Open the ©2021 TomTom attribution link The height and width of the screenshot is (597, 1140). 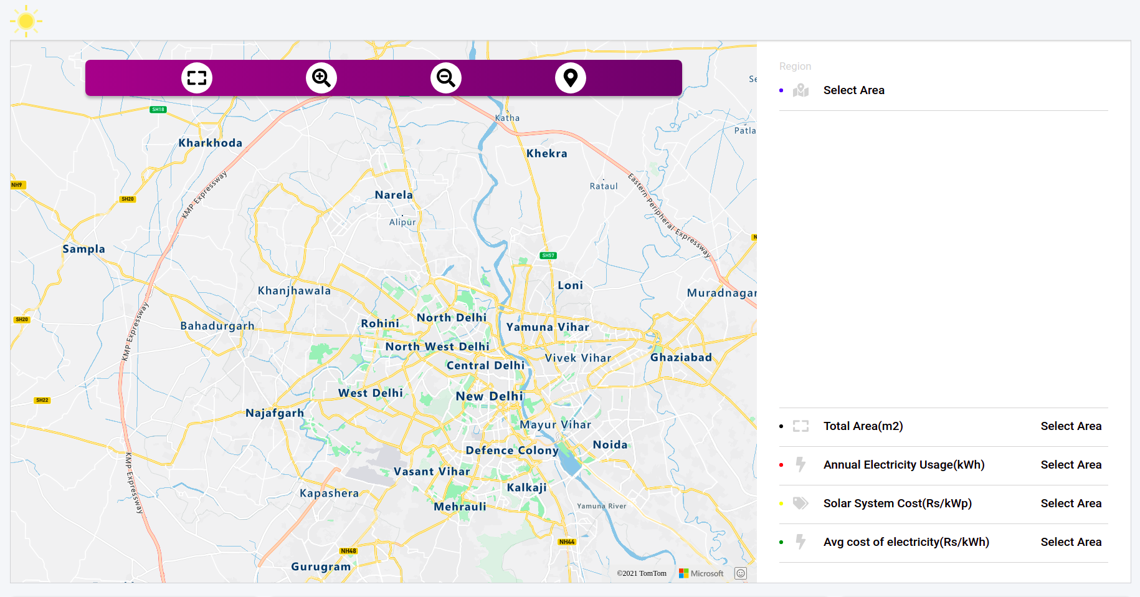pyautogui.click(x=642, y=573)
